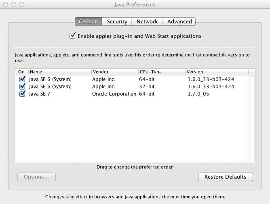This screenshot has height=204, width=270.
Task: Select the Java SE 6 (System) name in the 64-bit row
Action: tap(50, 79)
